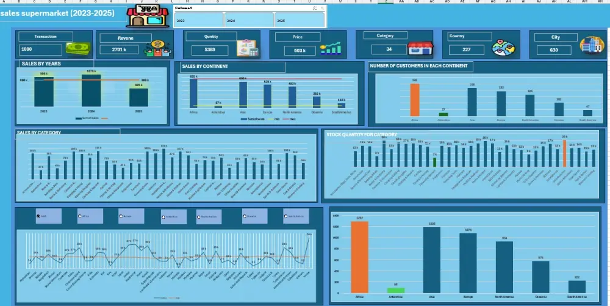Click the South America bar labeled 222

[577, 287]
